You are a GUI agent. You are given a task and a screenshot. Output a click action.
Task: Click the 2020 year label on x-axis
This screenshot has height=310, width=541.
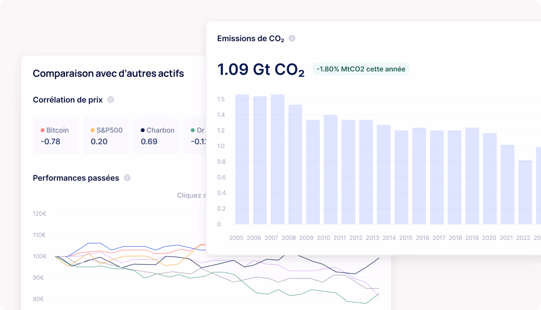point(489,238)
